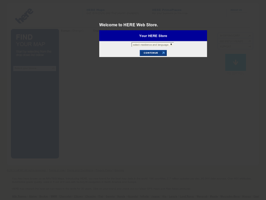The height and width of the screenshot is (200, 266).
Task: Open the Select your device dropdown
Action: coord(35,68)
